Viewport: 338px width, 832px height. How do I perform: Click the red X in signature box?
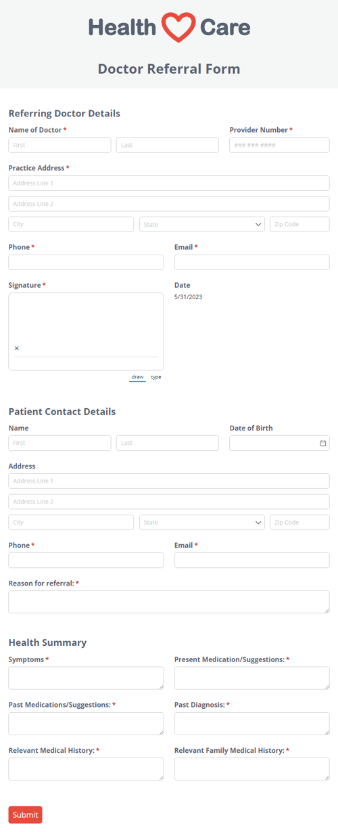coord(17,349)
